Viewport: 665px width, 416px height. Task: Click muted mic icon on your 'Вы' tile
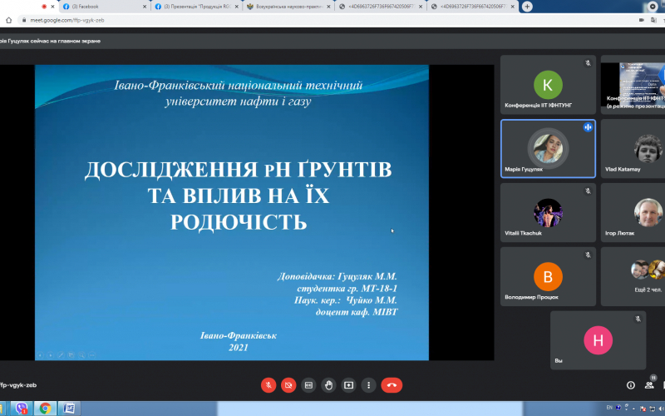tap(638, 319)
